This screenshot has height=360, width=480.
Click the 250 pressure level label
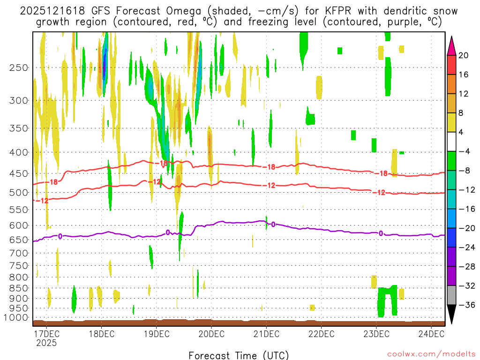pyautogui.click(x=19, y=67)
